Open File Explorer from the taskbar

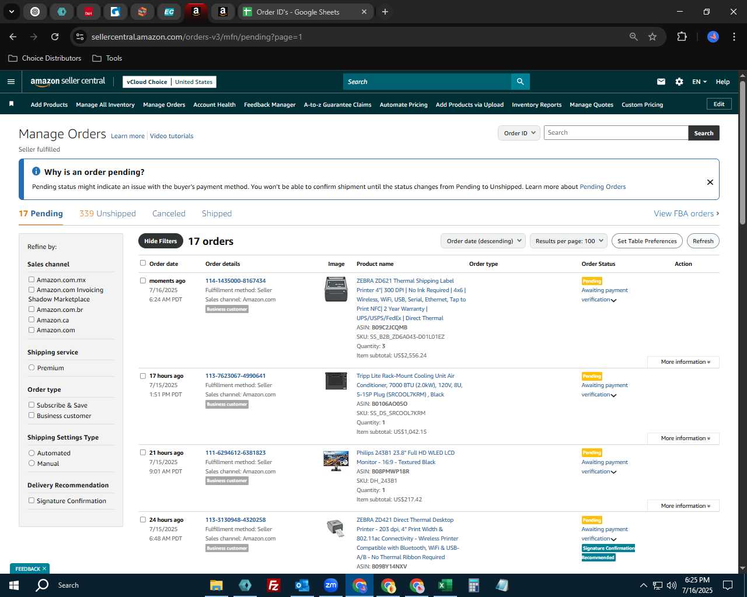217,585
